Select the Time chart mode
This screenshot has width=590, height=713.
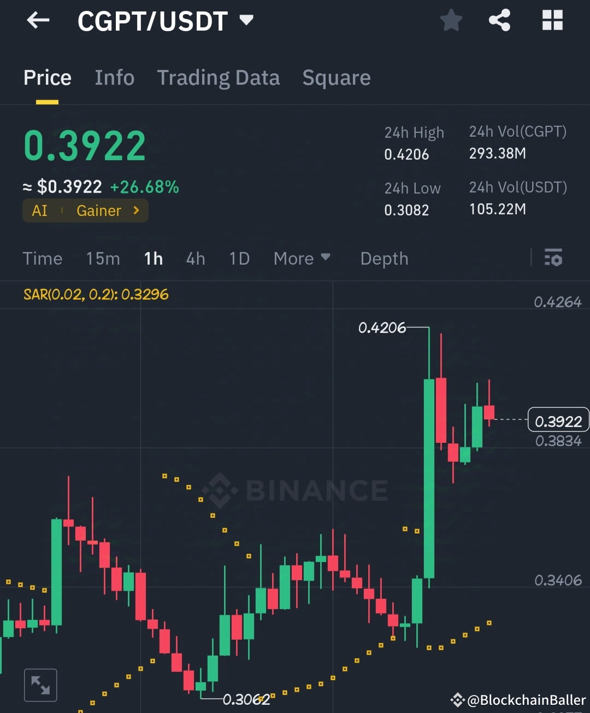pos(43,258)
